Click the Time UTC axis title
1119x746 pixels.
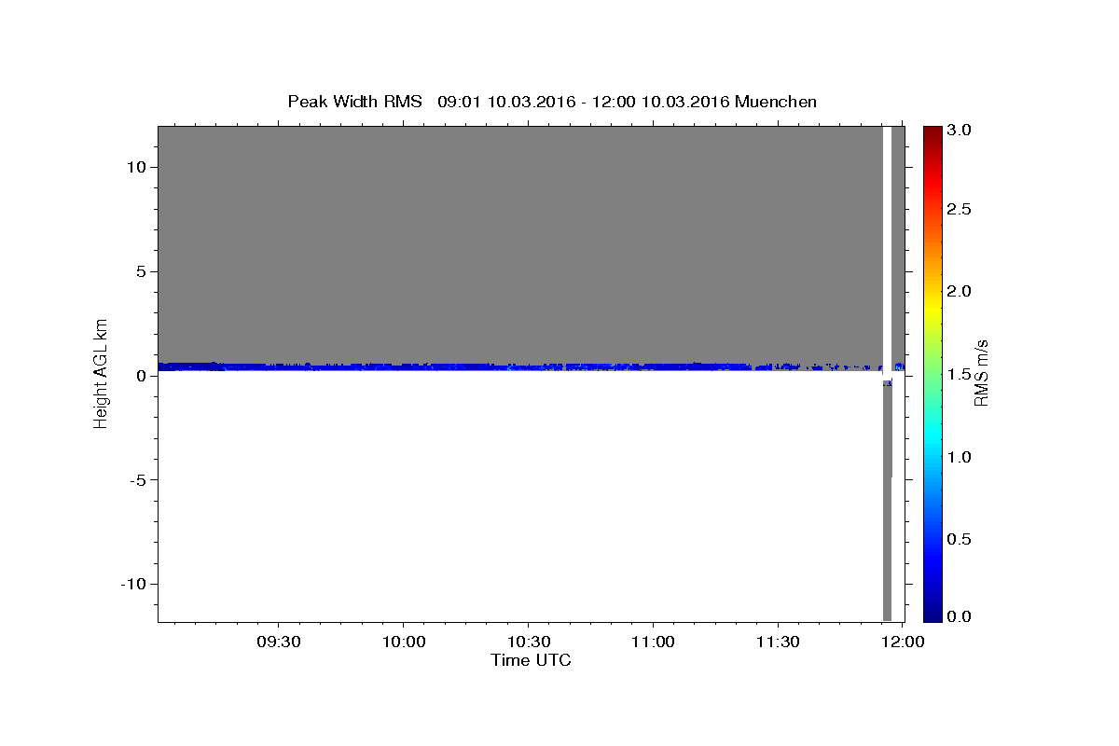click(x=531, y=661)
